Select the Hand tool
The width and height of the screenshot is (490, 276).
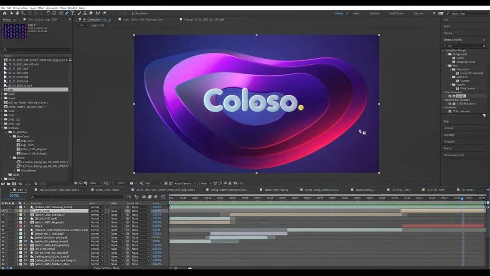(x=17, y=13)
